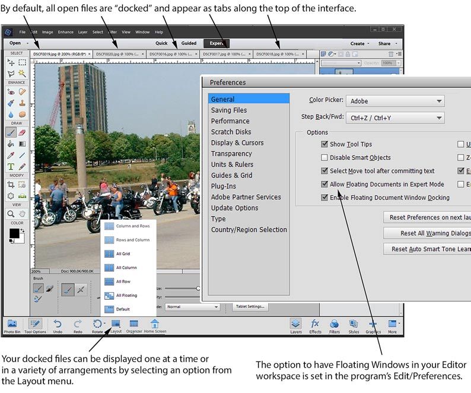The height and width of the screenshot is (393, 471).
Task: Select the Eyedropper color picker tool
Action: pos(11,156)
